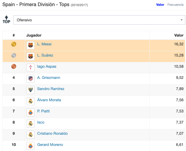The height and width of the screenshot is (151, 186).
Task: Click the Celta Vigo crest beside Iago Aspas
Action: [x=31, y=68]
